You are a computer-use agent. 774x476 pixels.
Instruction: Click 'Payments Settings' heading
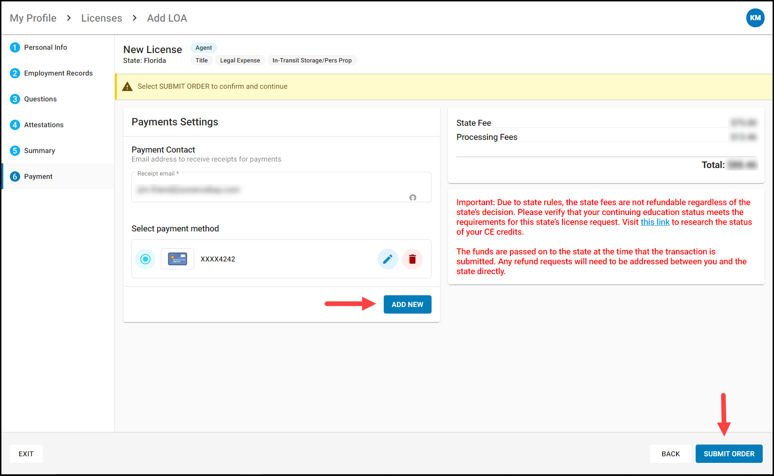point(175,122)
